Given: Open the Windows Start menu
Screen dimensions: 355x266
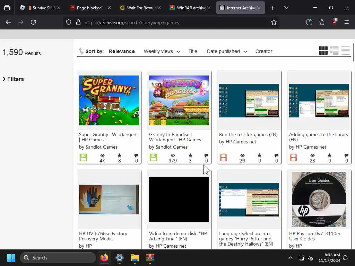Looking at the screenshot, I should point(11,258).
